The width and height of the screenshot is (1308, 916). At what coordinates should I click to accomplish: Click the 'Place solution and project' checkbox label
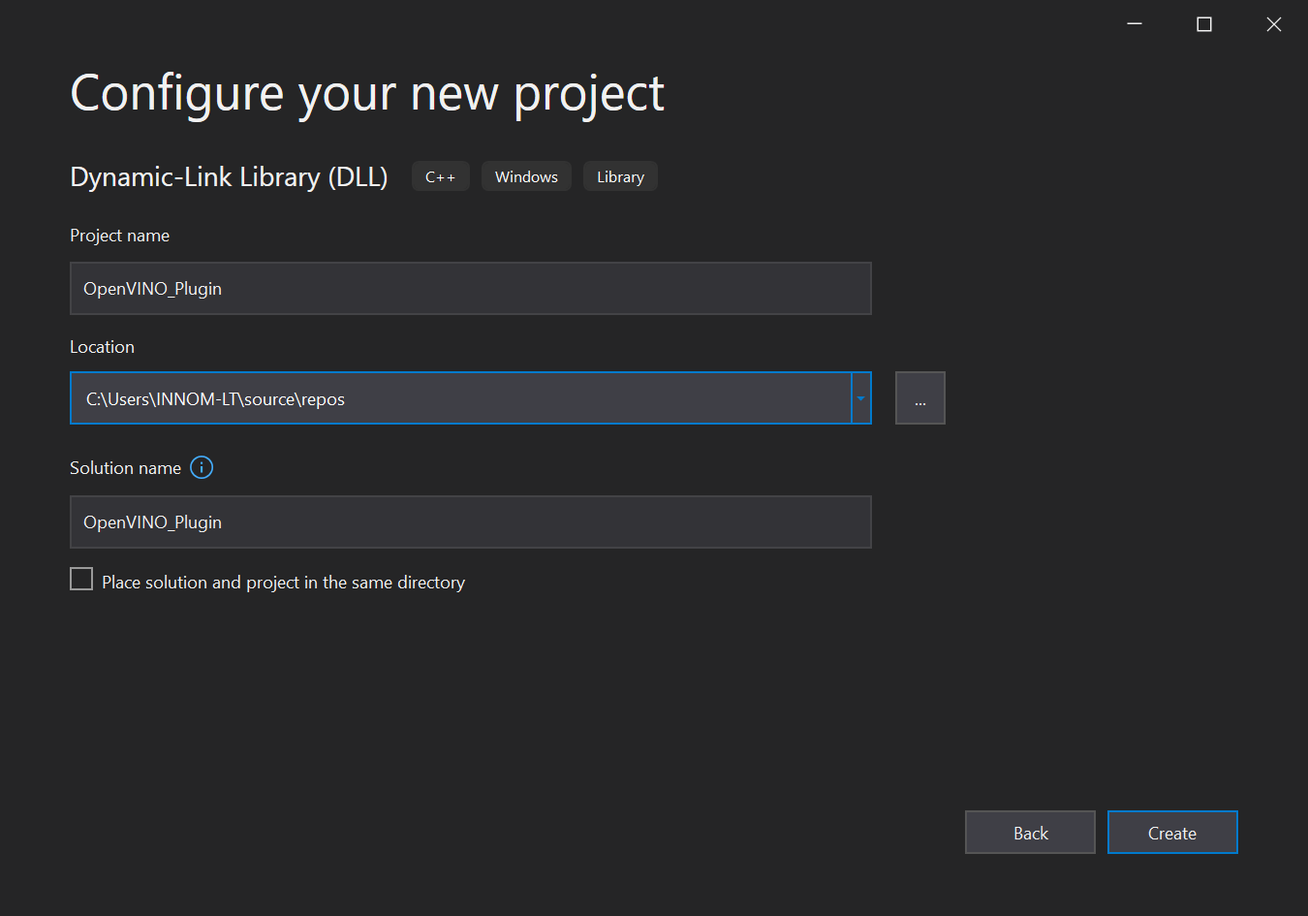(283, 583)
